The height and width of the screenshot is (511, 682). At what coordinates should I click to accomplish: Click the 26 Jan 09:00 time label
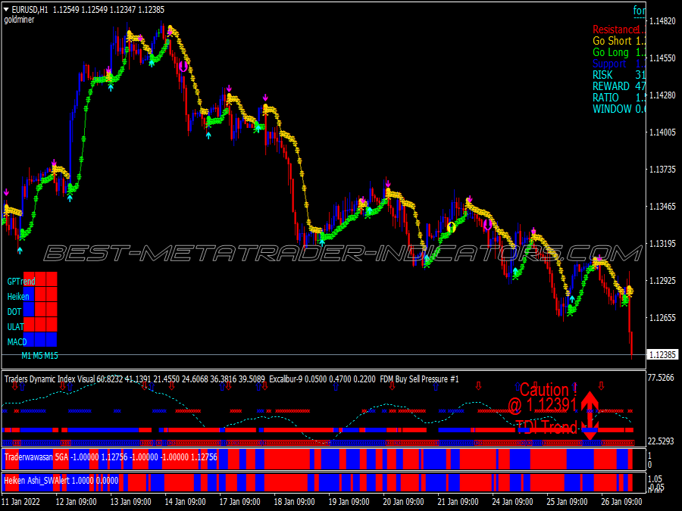point(621,501)
